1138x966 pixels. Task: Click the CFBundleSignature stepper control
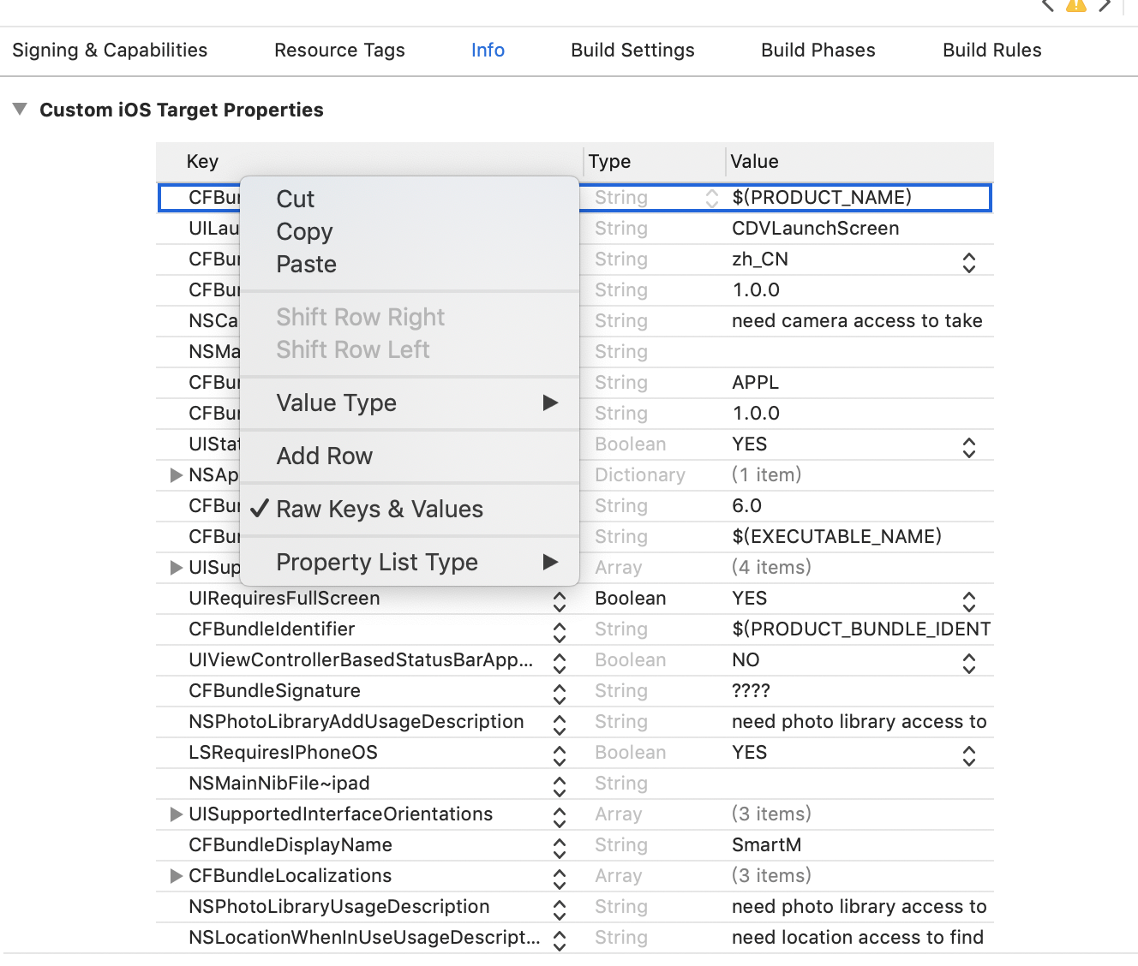(559, 692)
